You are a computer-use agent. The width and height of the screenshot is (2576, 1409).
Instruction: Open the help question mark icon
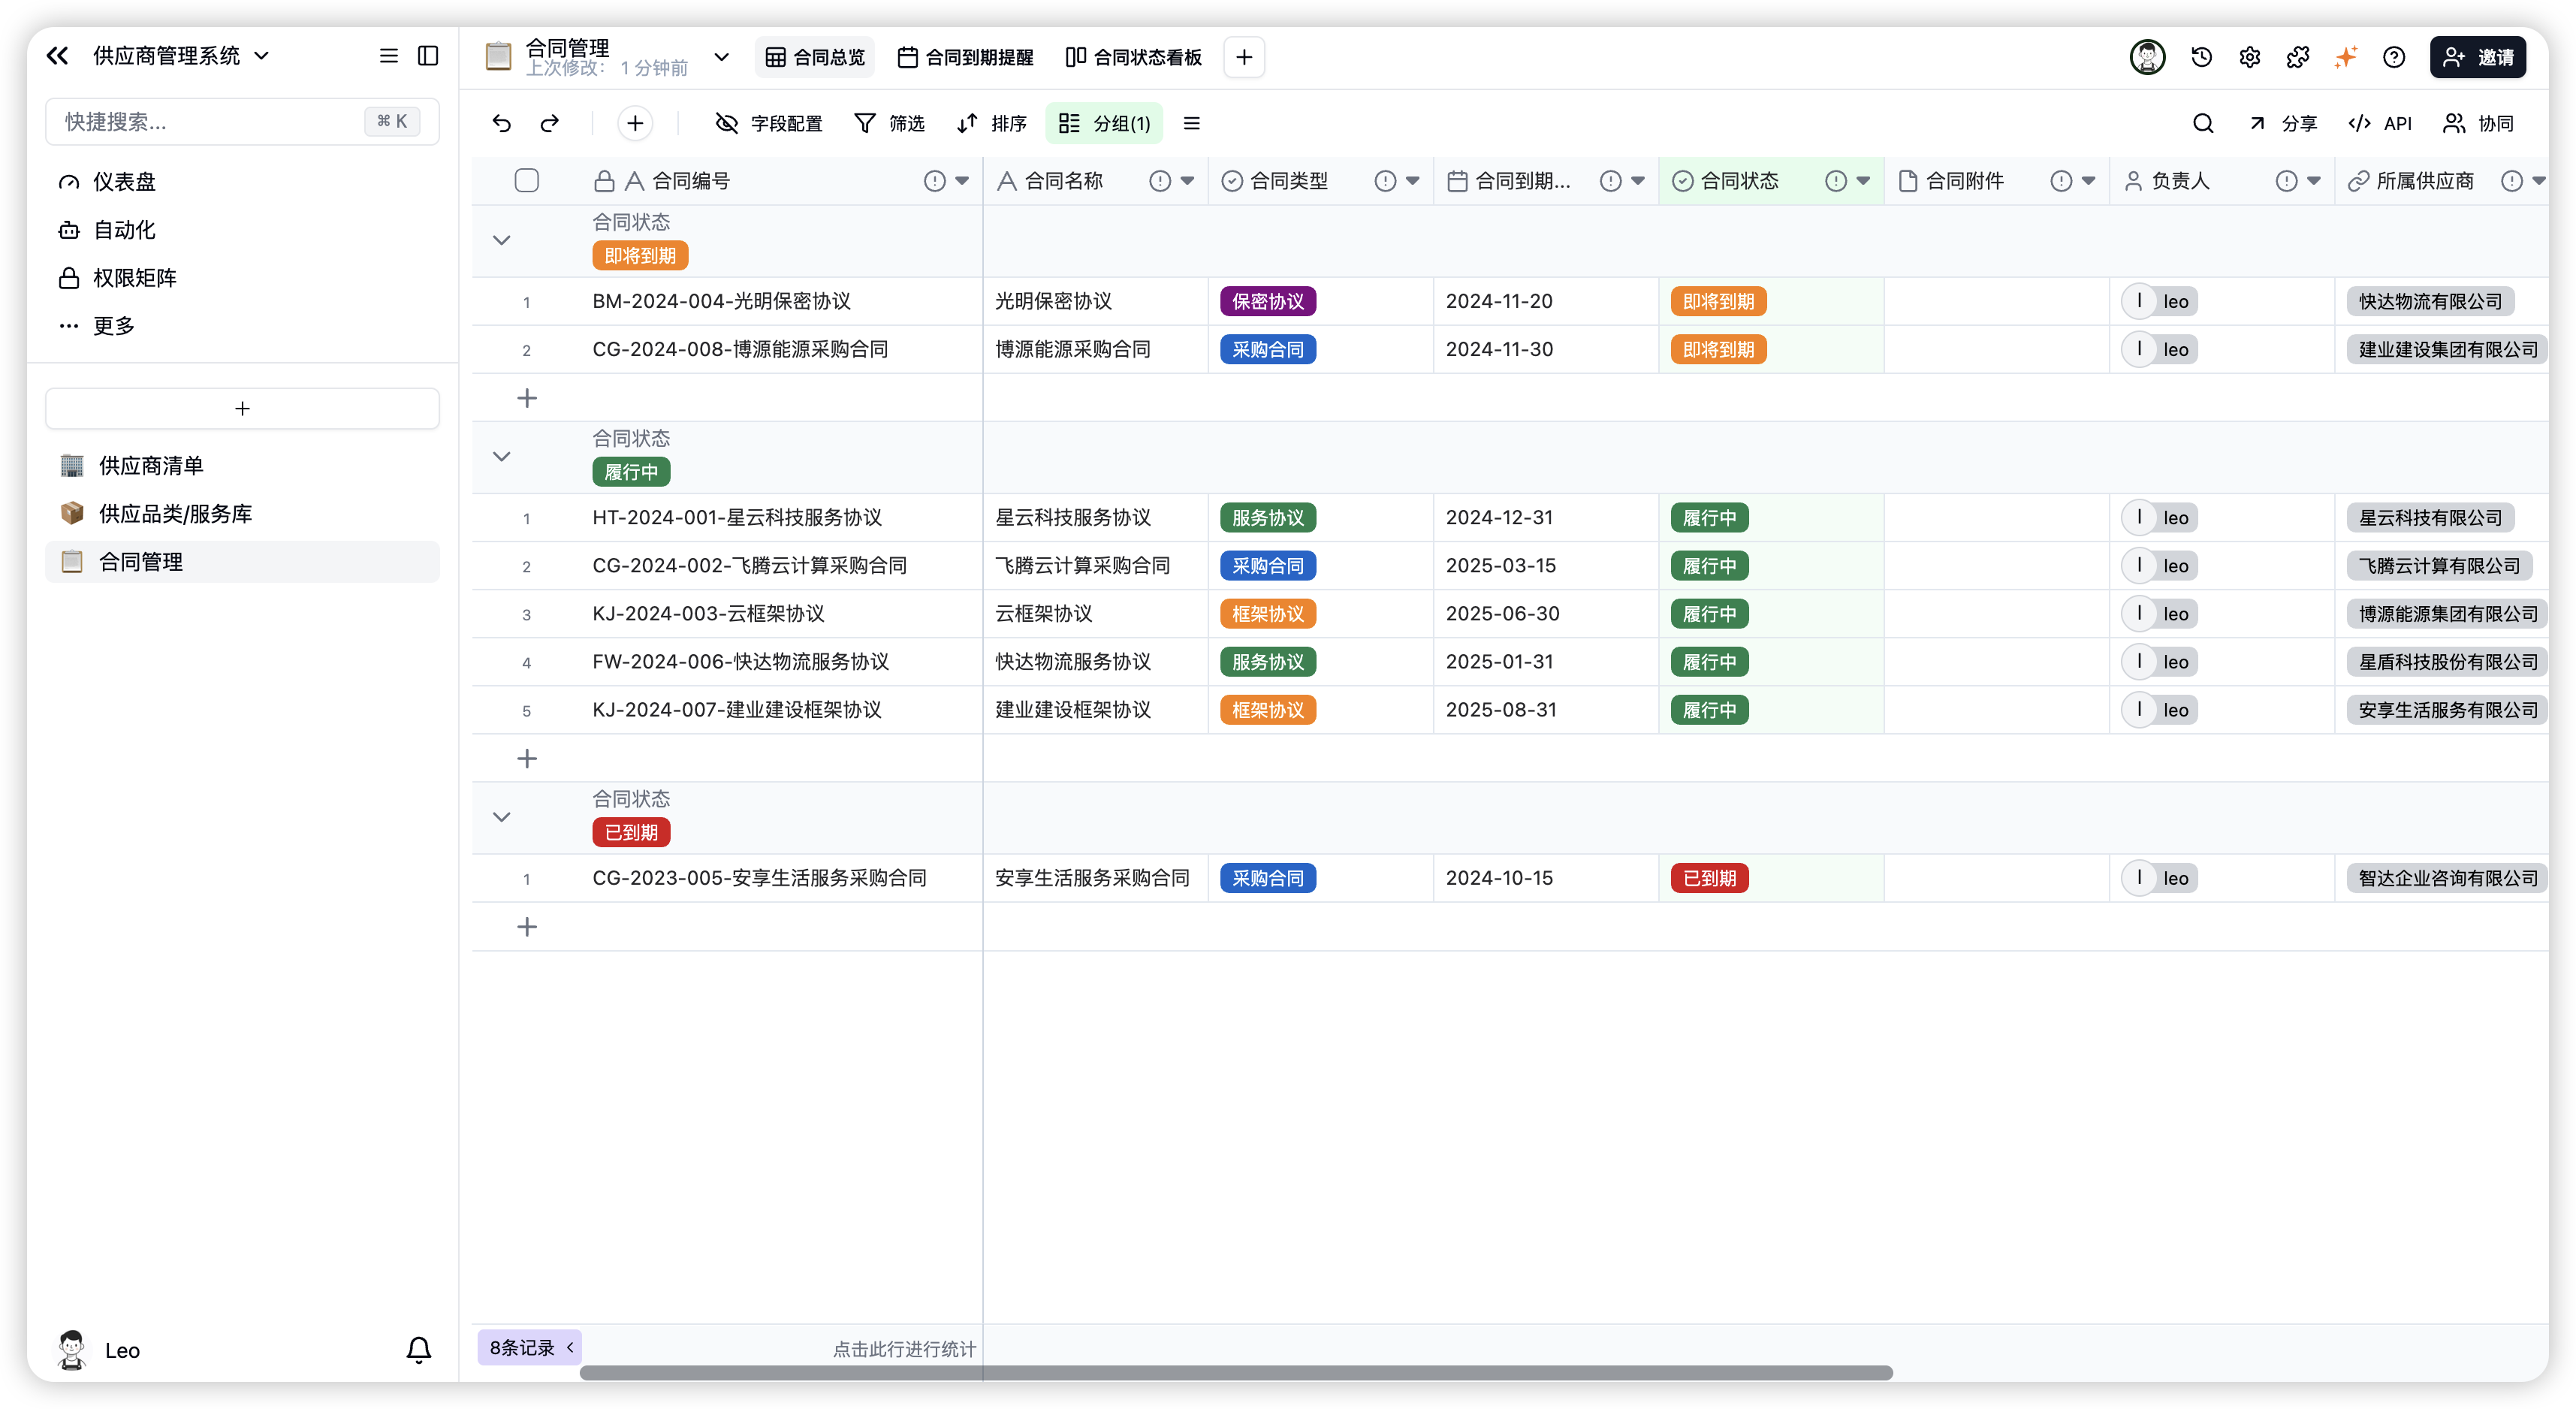tap(2393, 57)
